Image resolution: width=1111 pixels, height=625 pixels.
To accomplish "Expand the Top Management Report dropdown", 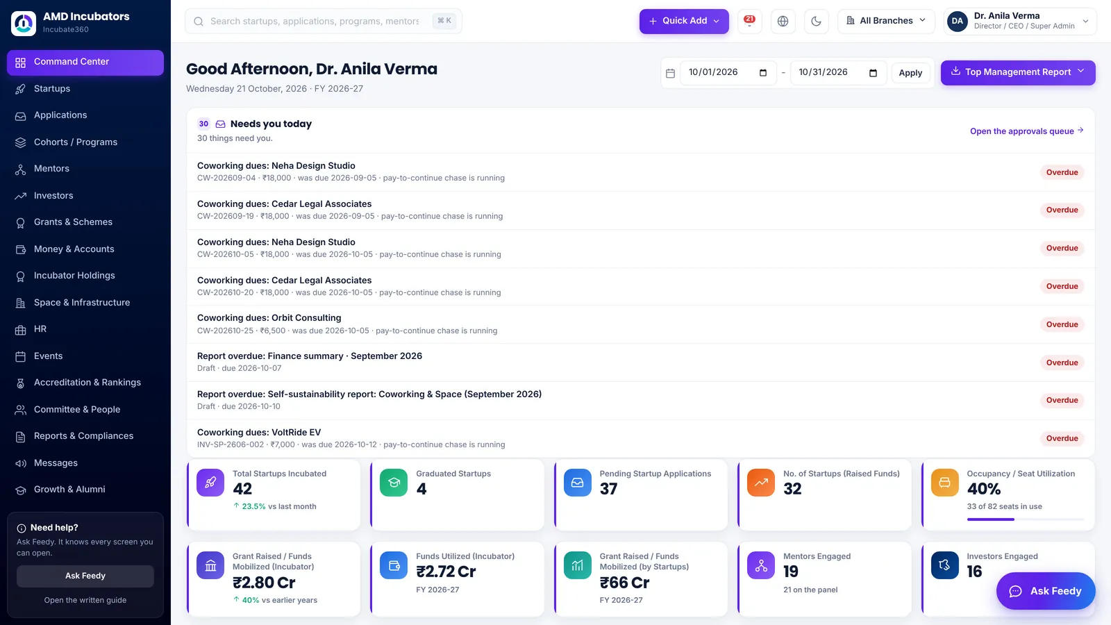I will (1018, 72).
